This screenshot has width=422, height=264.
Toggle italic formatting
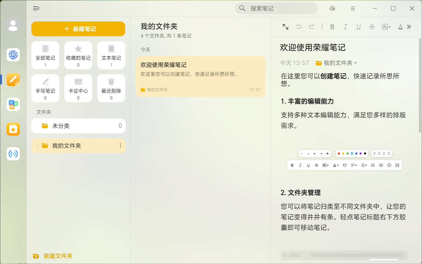click(346, 27)
